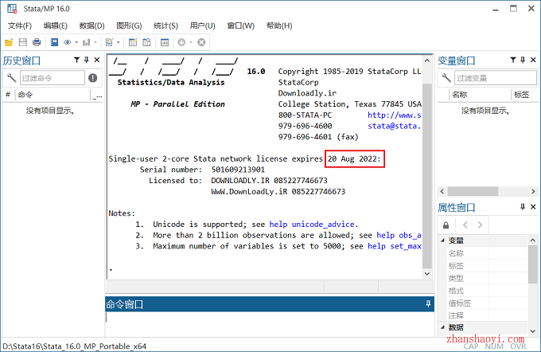This screenshot has width=541, height=352.
Task: Open the 编辑(E) menu
Action: point(55,25)
